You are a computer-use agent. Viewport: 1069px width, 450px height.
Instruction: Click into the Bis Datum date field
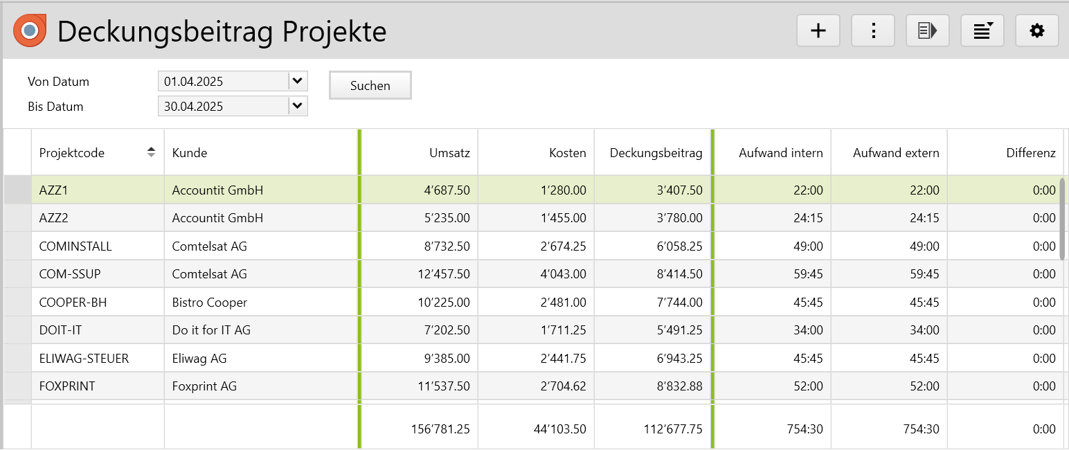[x=223, y=107]
